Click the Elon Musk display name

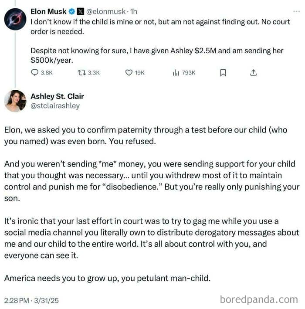(48, 12)
